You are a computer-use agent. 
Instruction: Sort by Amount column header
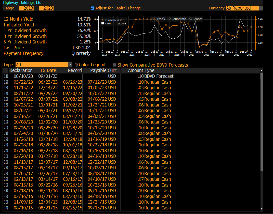tap(136, 70)
